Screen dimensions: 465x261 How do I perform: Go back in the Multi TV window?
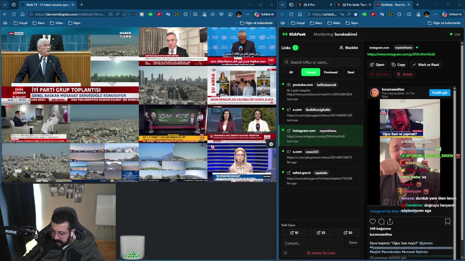pyautogui.click(x=5, y=14)
